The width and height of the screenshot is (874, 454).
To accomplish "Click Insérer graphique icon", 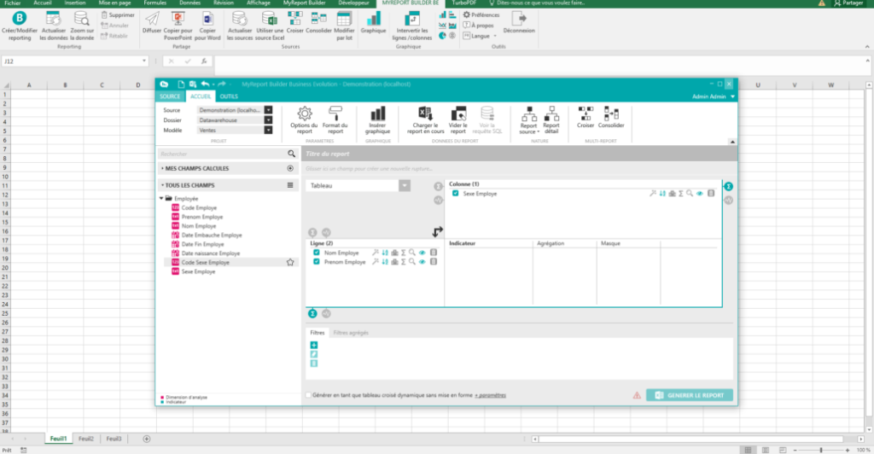I will tap(377, 120).
